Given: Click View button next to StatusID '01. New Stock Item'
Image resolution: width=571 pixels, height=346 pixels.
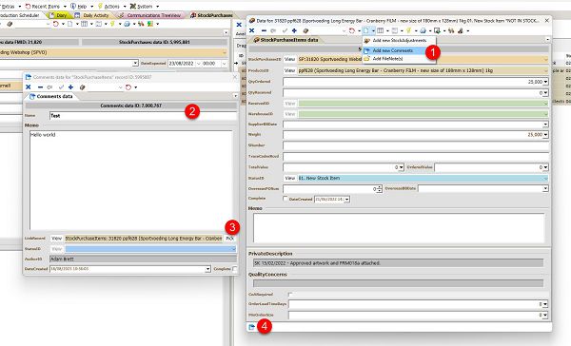Looking at the screenshot, I should 289,179.
